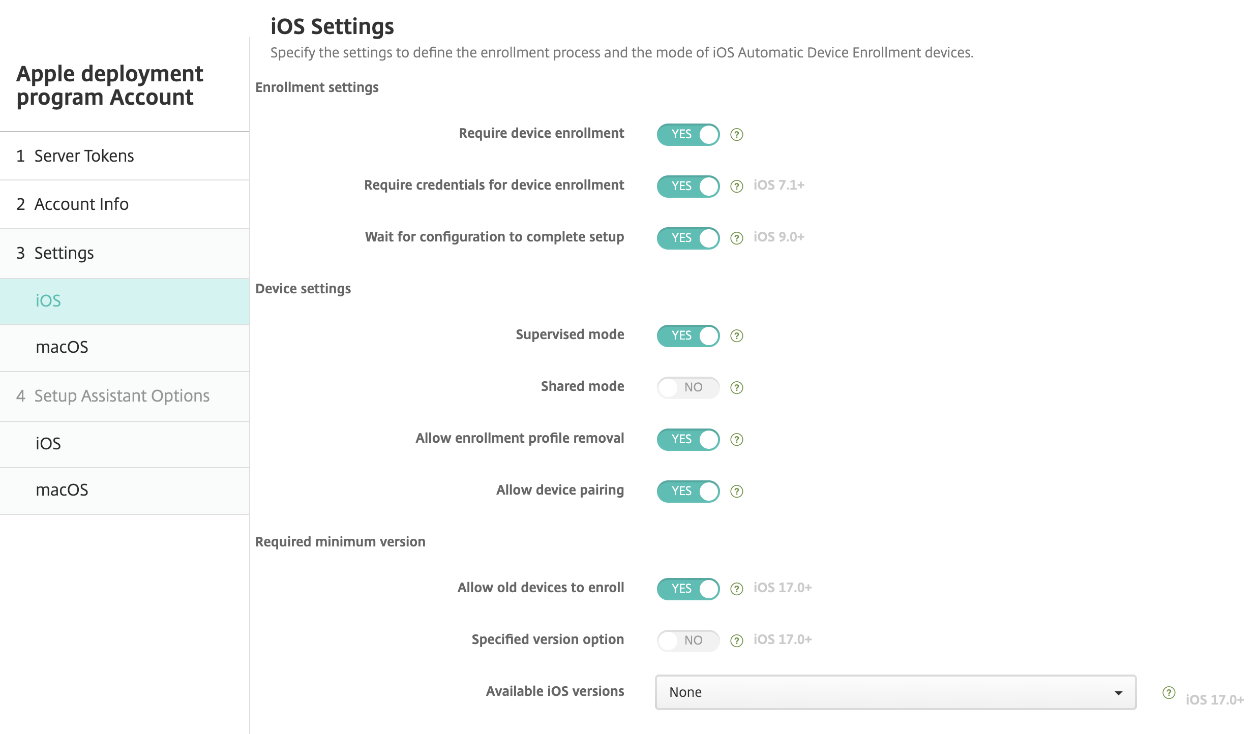The width and height of the screenshot is (1258, 734).
Task: Turn off Supervised mode switch
Action: (x=688, y=336)
